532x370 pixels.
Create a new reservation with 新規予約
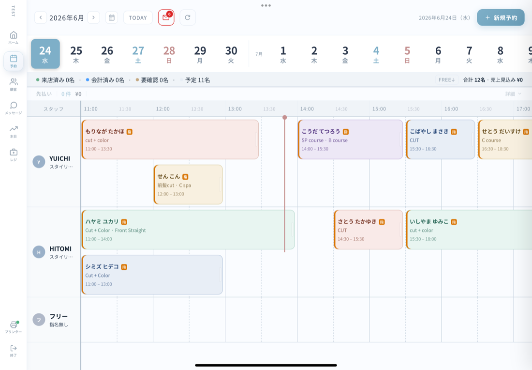pyautogui.click(x=501, y=17)
